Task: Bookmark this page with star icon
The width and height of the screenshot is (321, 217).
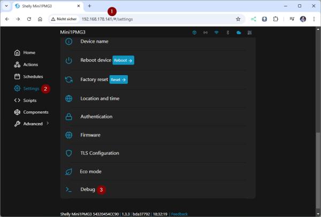Action: click(238, 19)
